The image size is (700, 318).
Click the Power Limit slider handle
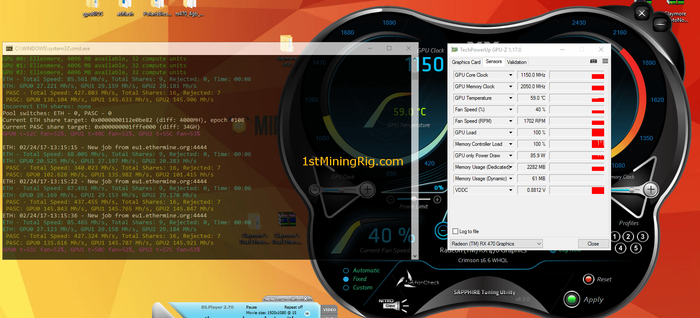414,199
